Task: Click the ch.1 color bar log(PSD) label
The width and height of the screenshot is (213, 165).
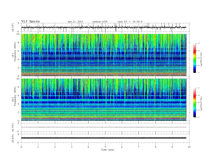Action: coord(201,59)
